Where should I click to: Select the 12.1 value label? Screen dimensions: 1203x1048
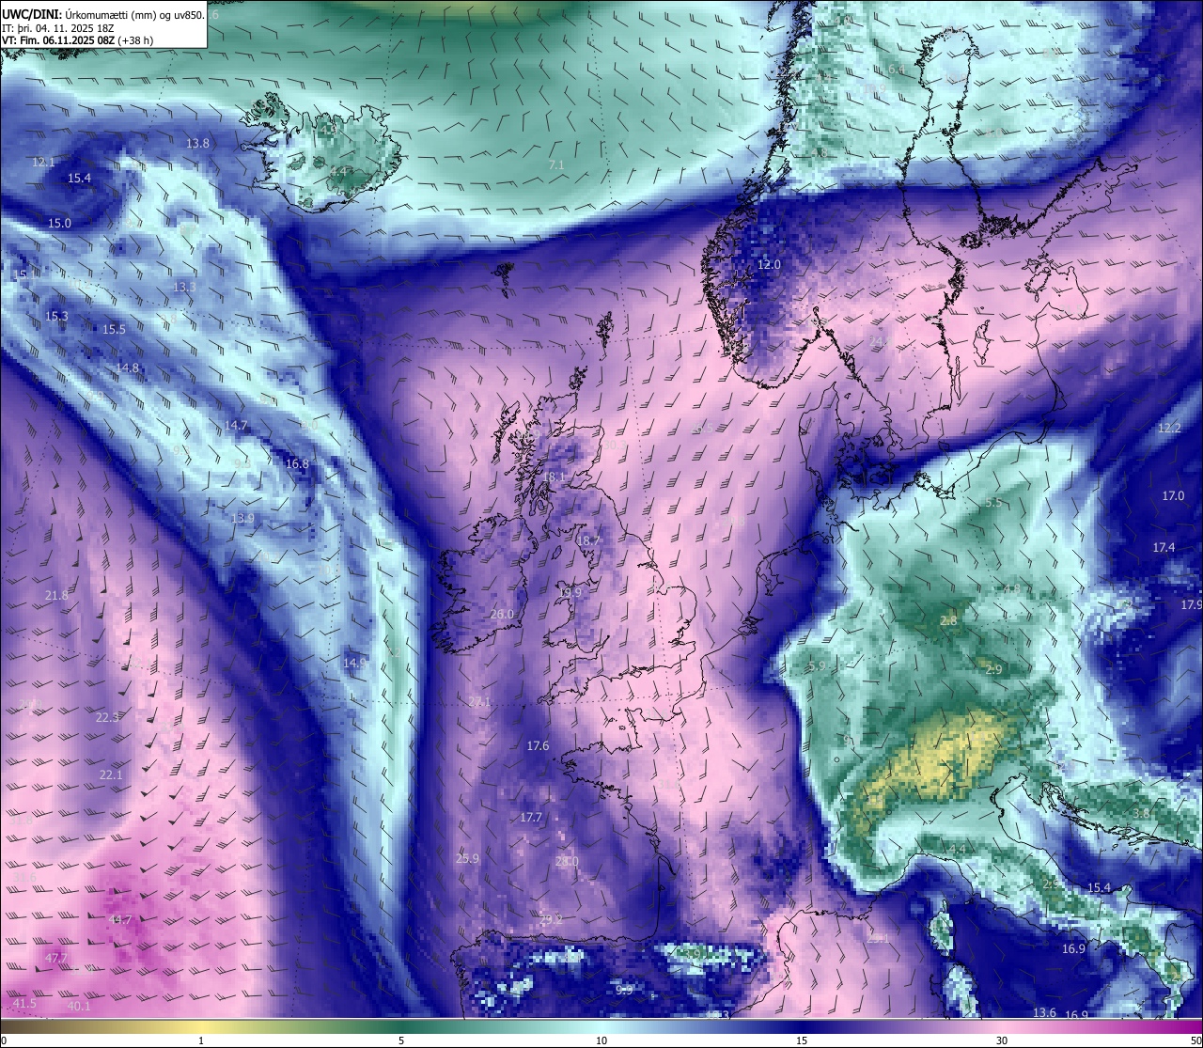(x=43, y=162)
